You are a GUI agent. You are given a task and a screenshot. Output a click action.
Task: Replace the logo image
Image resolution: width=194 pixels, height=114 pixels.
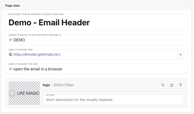[172, 85]
